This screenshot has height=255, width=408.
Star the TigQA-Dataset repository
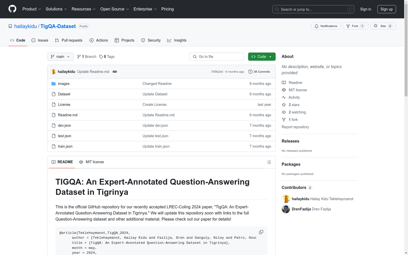click(x=383, y=26)
